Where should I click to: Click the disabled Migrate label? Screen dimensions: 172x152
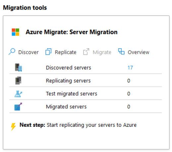click(102, 52)
